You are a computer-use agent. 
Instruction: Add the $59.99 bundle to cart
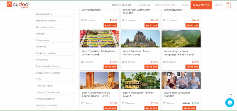click(110, 25)
